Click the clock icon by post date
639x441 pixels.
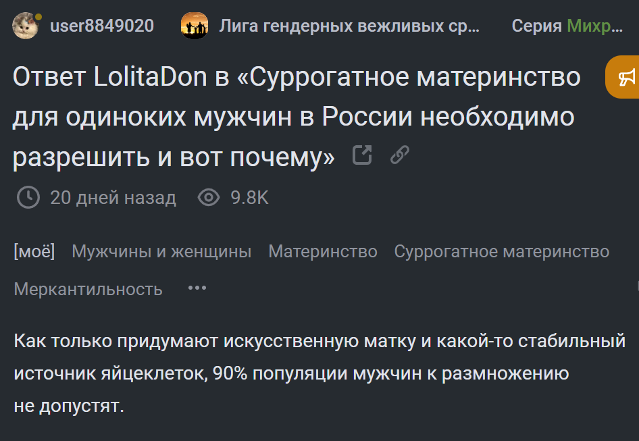coord(28,198)
